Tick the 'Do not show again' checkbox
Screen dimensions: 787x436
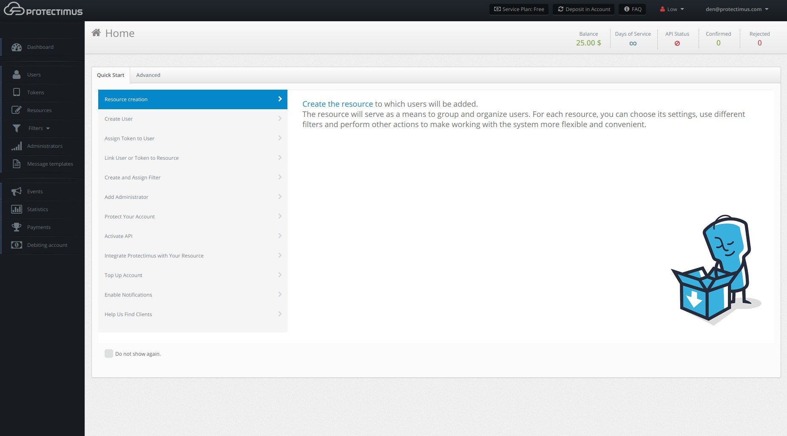coord(109,354)
